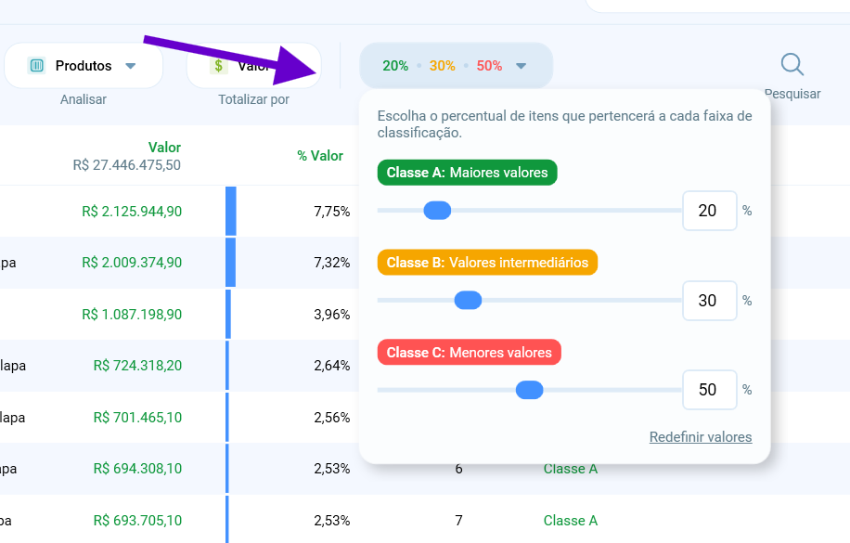Select the Classe B: Valores intermediários label
This screenshot has height=543, width=850.
(487, 263)
